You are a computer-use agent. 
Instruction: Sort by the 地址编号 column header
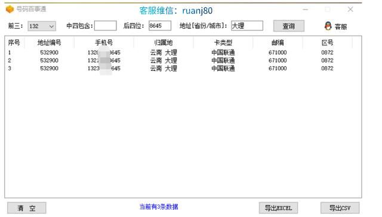49,42
